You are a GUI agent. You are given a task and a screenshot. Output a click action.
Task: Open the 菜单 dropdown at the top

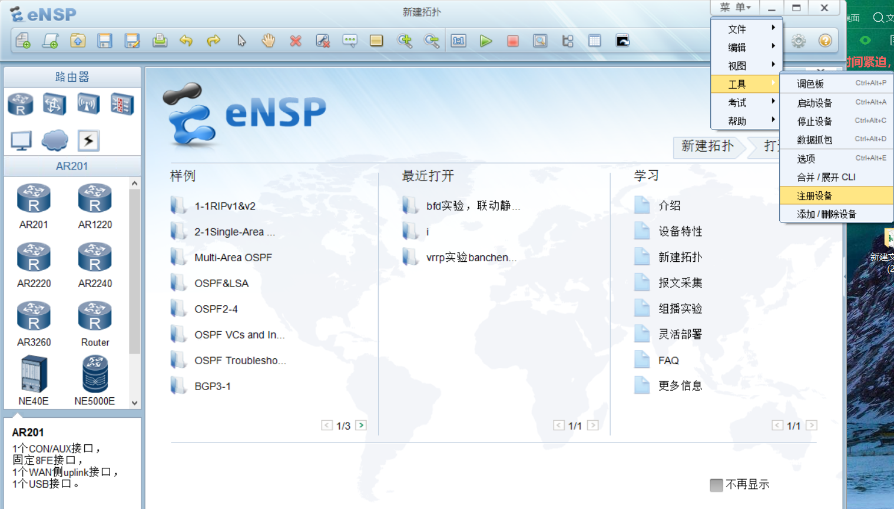pos(733,8)
